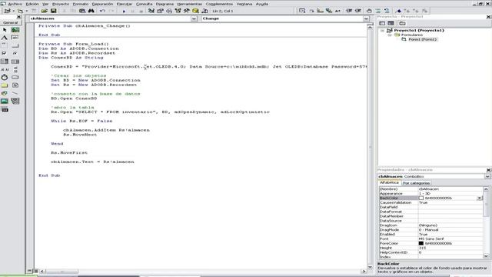Click the Outdent toolbar icon
The image size is (492, 277).
tap(358, 11)
